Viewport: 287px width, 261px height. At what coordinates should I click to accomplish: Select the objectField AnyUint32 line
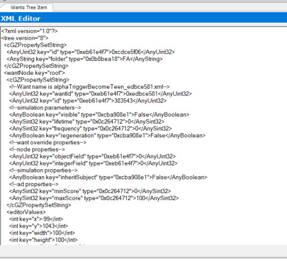pos(92,156)
